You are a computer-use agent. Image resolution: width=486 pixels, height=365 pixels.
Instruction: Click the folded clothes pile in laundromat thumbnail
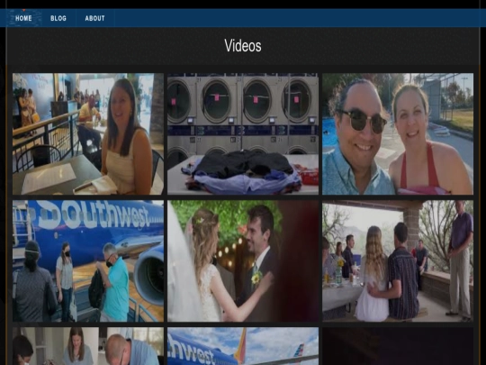click(243, 172)
